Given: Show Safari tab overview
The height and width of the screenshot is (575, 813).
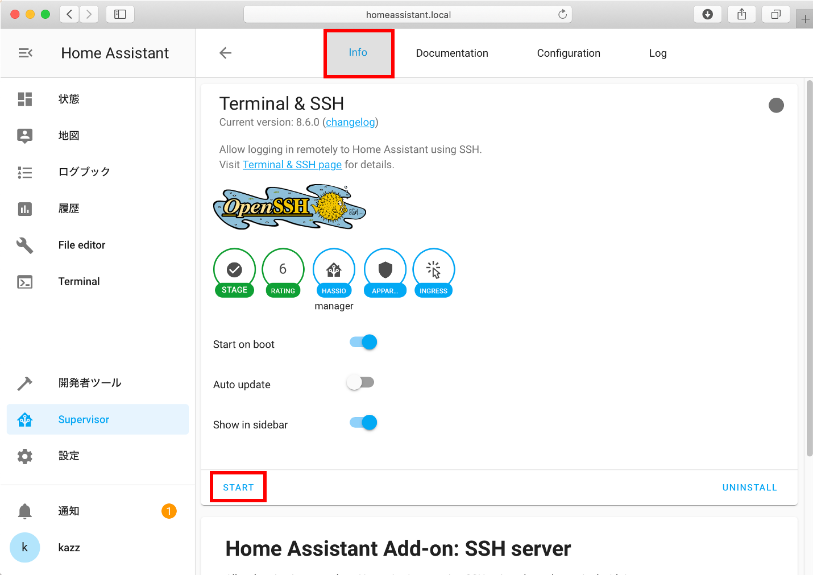Looking at the screenshot, I should [776, 14].
